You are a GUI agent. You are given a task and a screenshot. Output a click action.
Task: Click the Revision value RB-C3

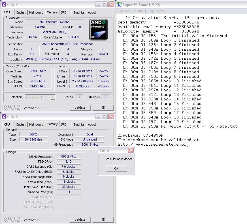coord(103,54)
